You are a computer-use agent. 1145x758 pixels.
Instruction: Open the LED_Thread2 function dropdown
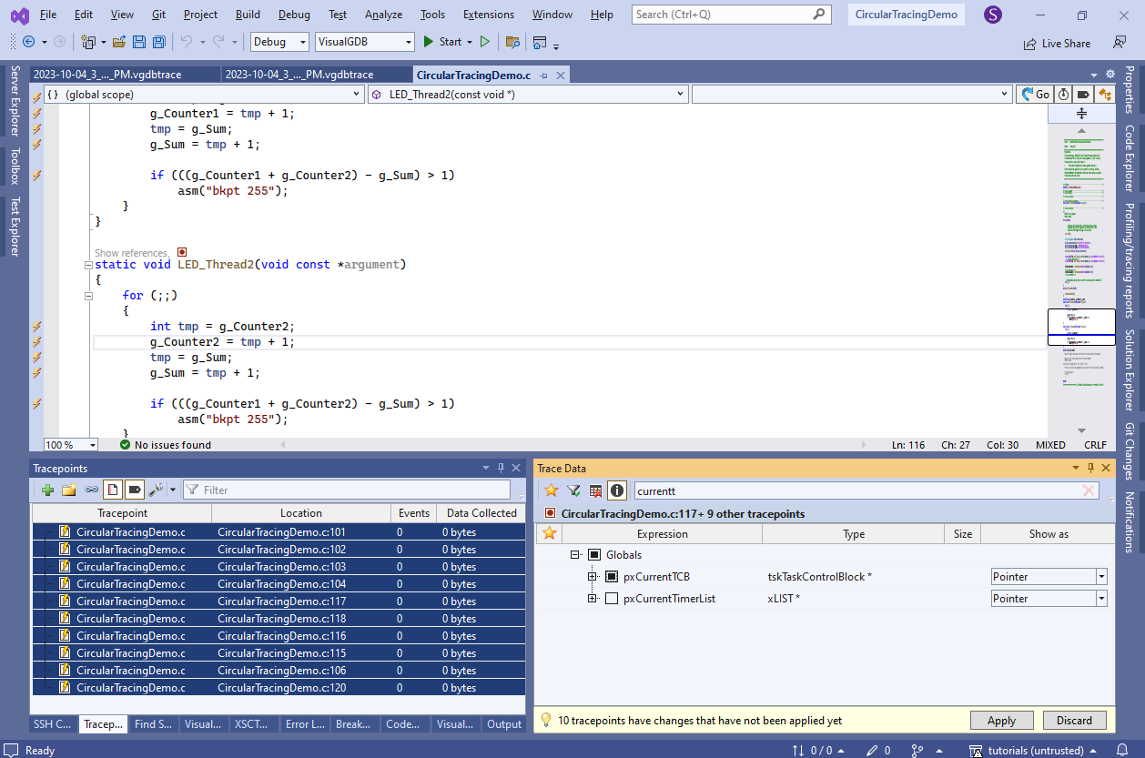529,94
